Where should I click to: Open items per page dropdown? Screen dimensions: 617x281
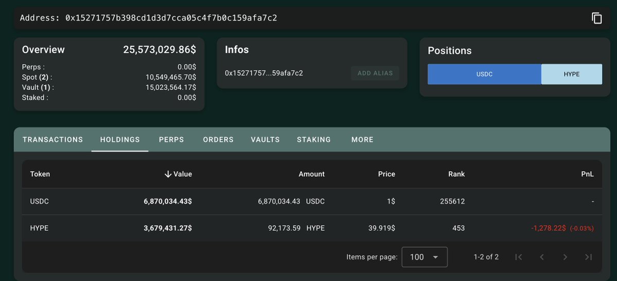tap(424, 257)
